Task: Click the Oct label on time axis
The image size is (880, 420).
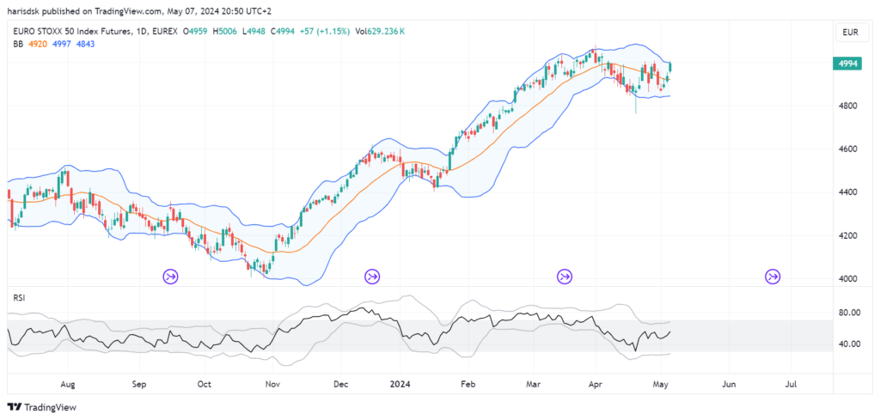Action: pyautogui.click(x=205, y=385)
